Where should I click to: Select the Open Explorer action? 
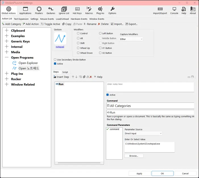(28, 63)
